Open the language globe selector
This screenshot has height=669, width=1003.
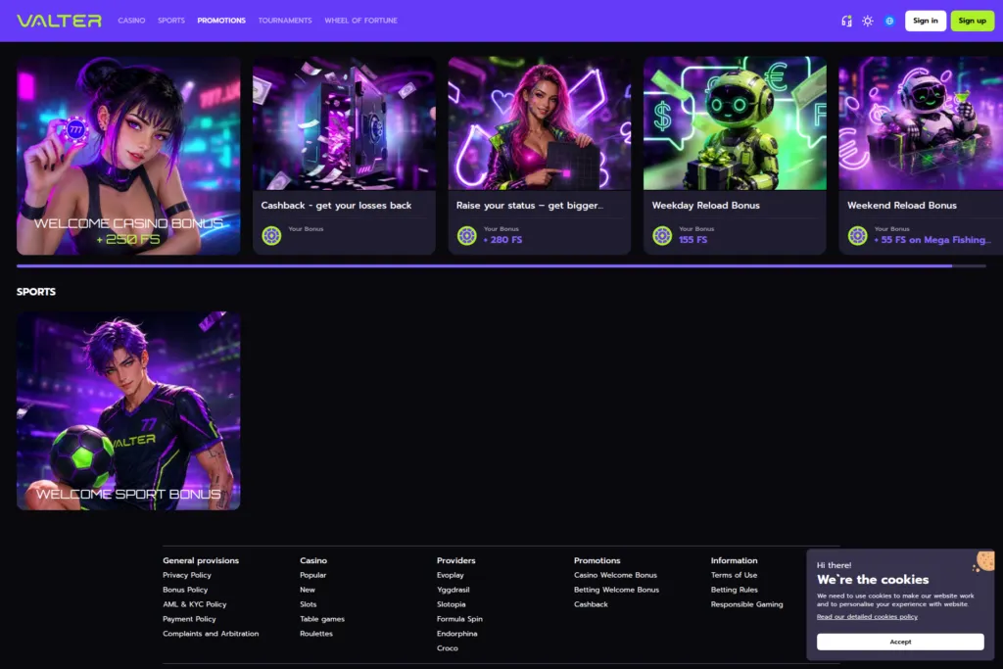889,22
